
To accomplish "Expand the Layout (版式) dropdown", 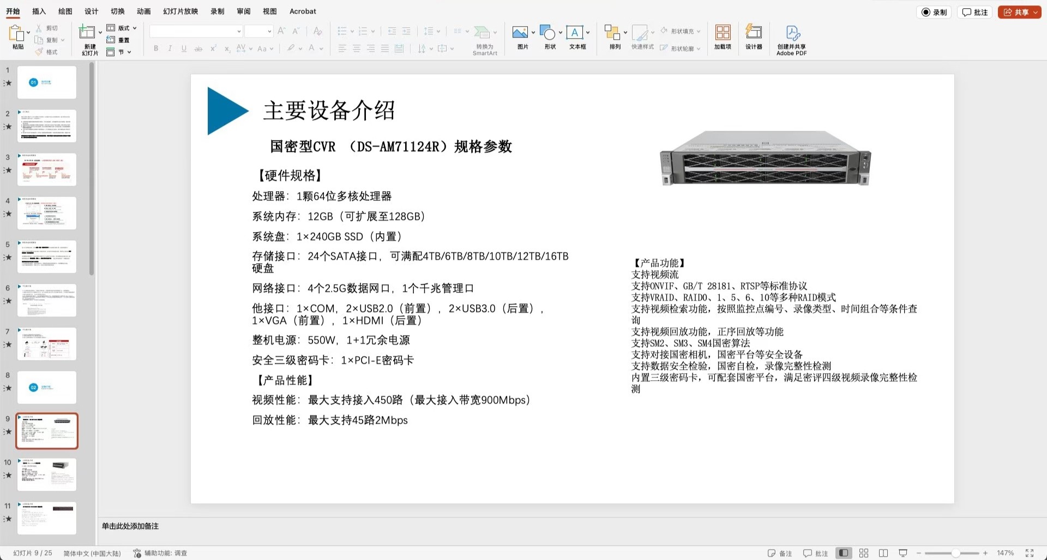I will click(135, 28).
